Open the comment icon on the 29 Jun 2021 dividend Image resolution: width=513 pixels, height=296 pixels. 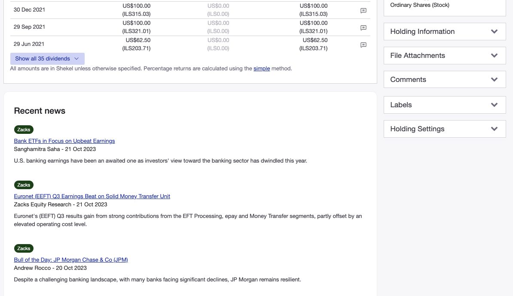363,45
